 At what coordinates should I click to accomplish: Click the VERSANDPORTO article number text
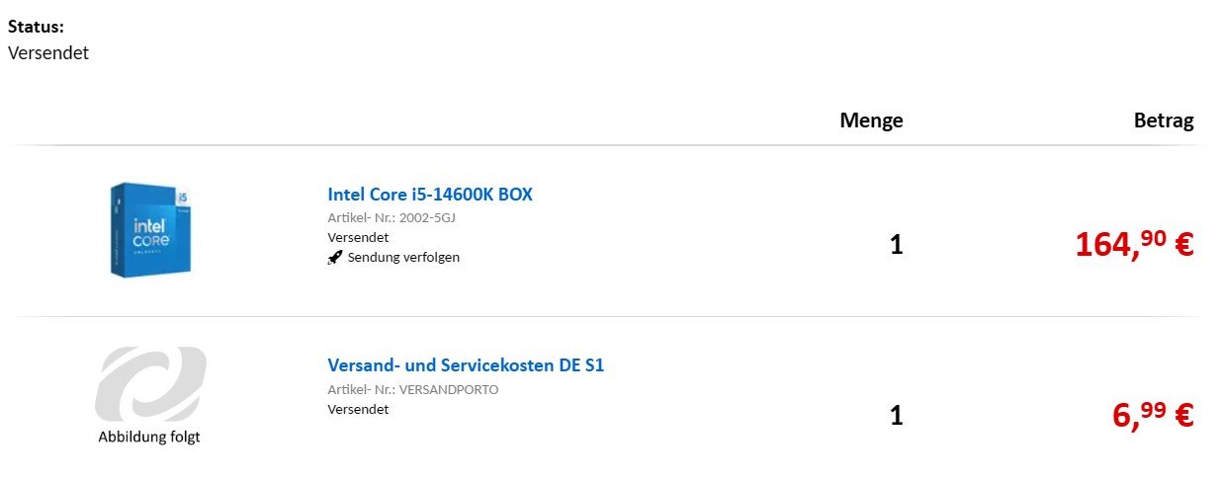pos(449,389)
